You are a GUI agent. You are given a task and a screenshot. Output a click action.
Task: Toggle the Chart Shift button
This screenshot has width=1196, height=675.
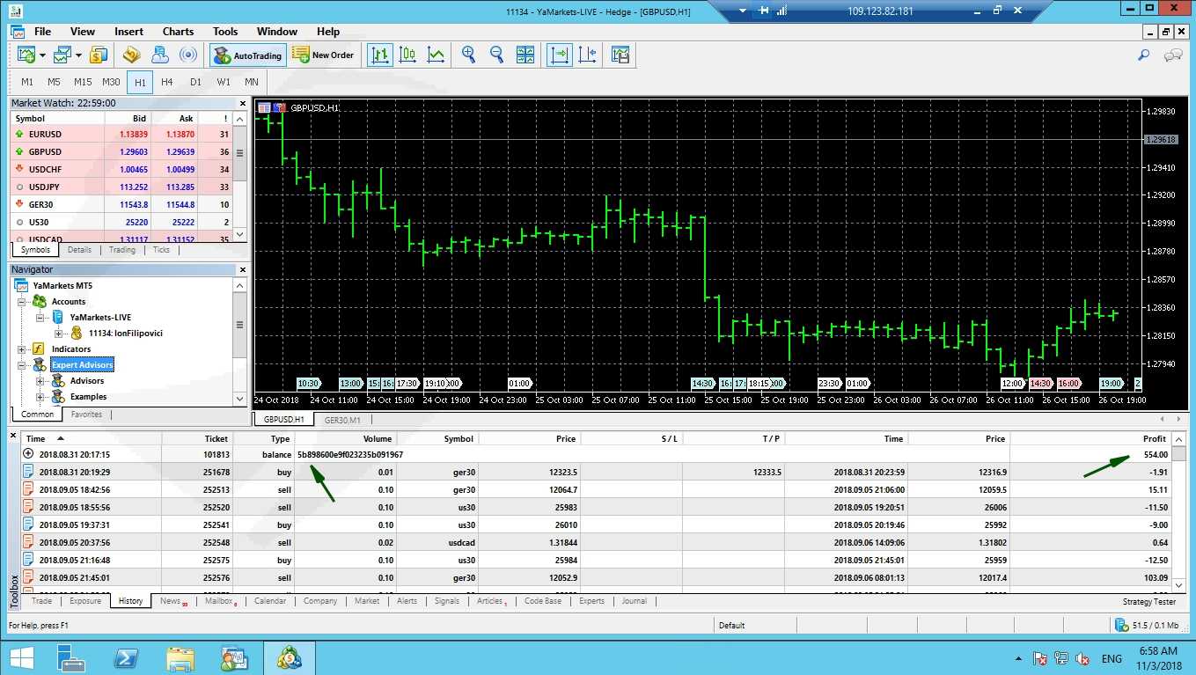click(x=588, y=55)
